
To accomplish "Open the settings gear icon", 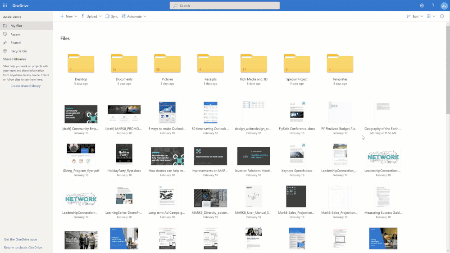I will pos(422,5).
